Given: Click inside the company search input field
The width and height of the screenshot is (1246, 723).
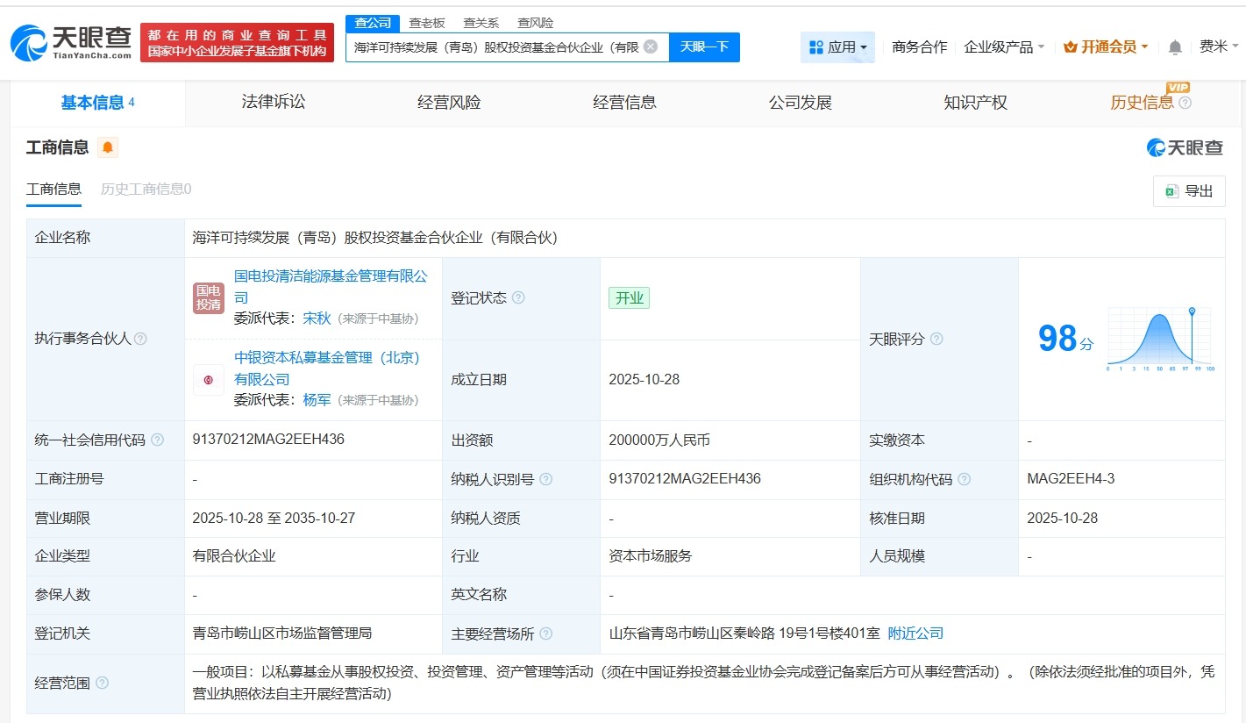Looking at the screenshot, I should [x=500, y=47].
